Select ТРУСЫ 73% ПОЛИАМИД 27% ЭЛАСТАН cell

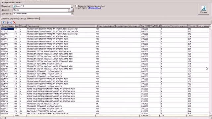coord(61,64)
